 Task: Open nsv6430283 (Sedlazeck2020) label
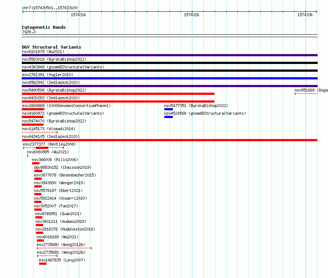pos(51,98)
